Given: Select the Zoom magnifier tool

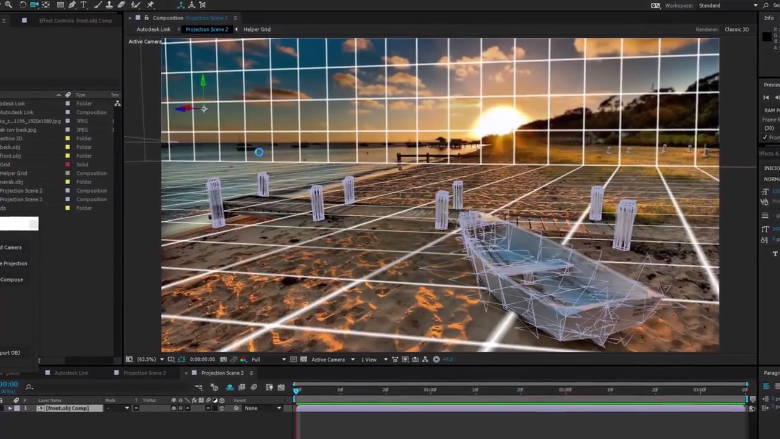Looking at the screenshot, I should [x=9, y=4].
